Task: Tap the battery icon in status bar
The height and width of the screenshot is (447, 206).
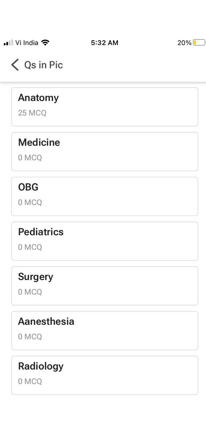Action: (x=199, y=43)
